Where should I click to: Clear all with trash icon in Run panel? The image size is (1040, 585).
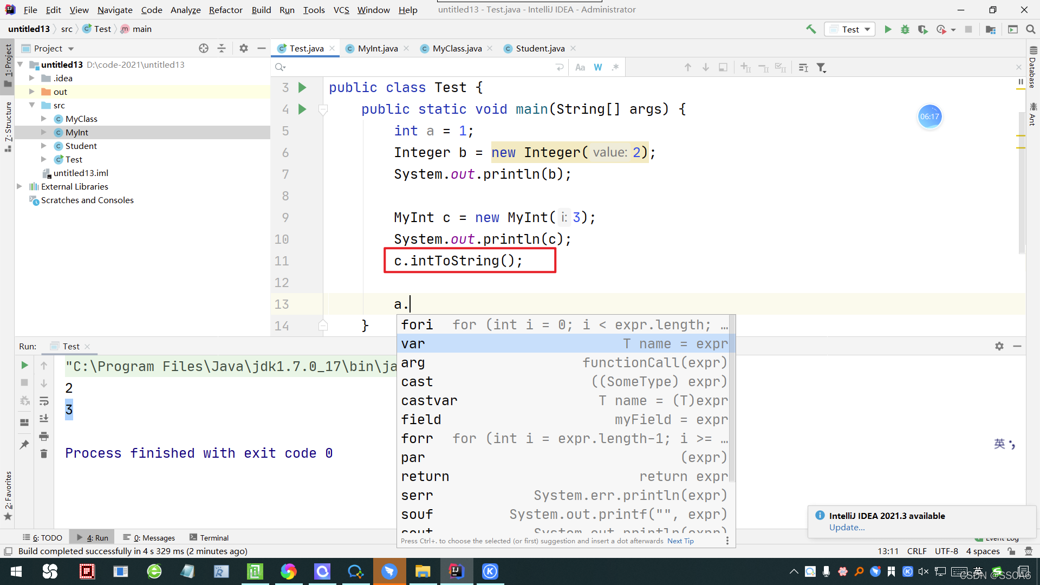click(x=44, y=454)
